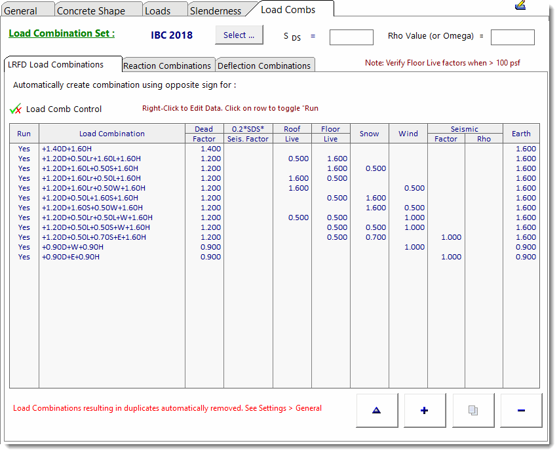The width and height of the screenshot is (559, 454).
Task: Go to the Loads tab
Action: [157, 10]
